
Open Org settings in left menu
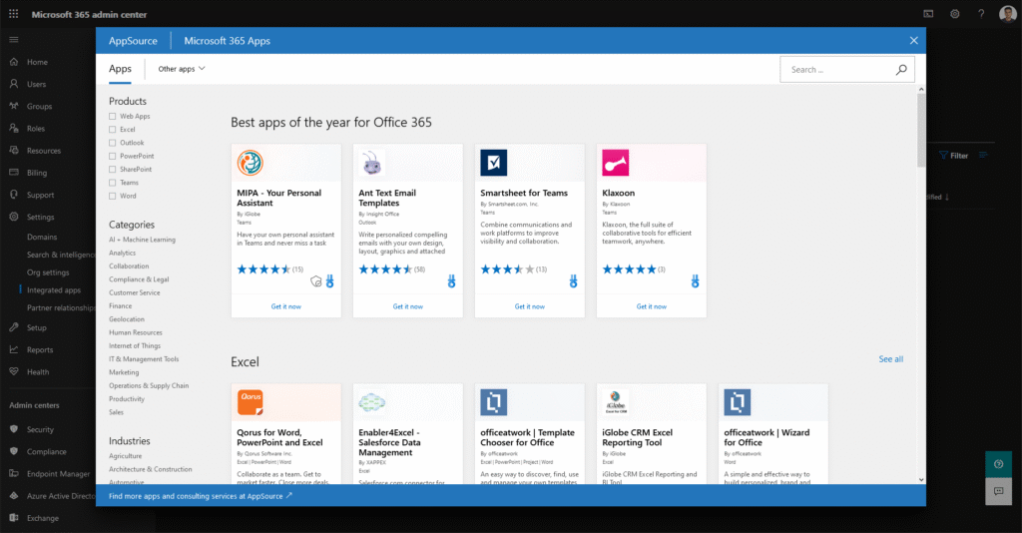48,272
